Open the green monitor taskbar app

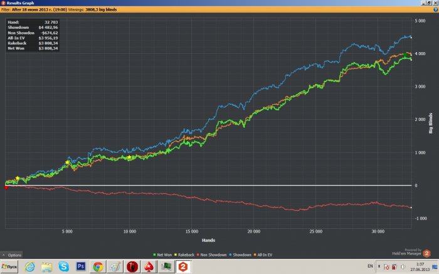tap(166, 266)
